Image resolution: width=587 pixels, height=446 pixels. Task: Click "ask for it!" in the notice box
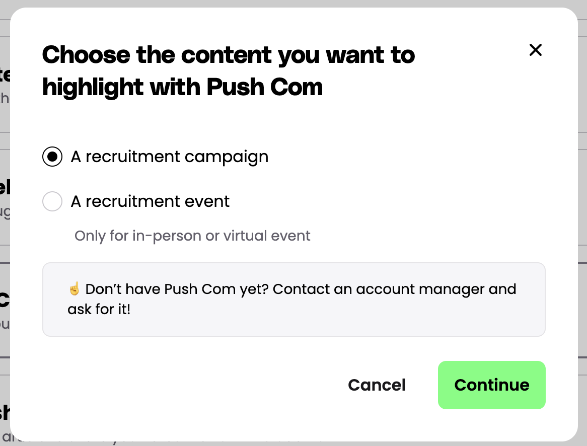[99, 309]
